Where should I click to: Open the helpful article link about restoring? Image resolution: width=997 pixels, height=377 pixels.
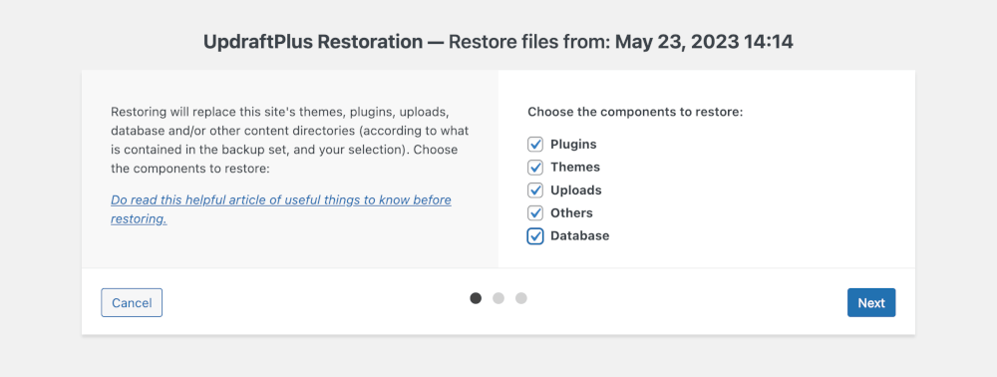[x=281, y=209]
